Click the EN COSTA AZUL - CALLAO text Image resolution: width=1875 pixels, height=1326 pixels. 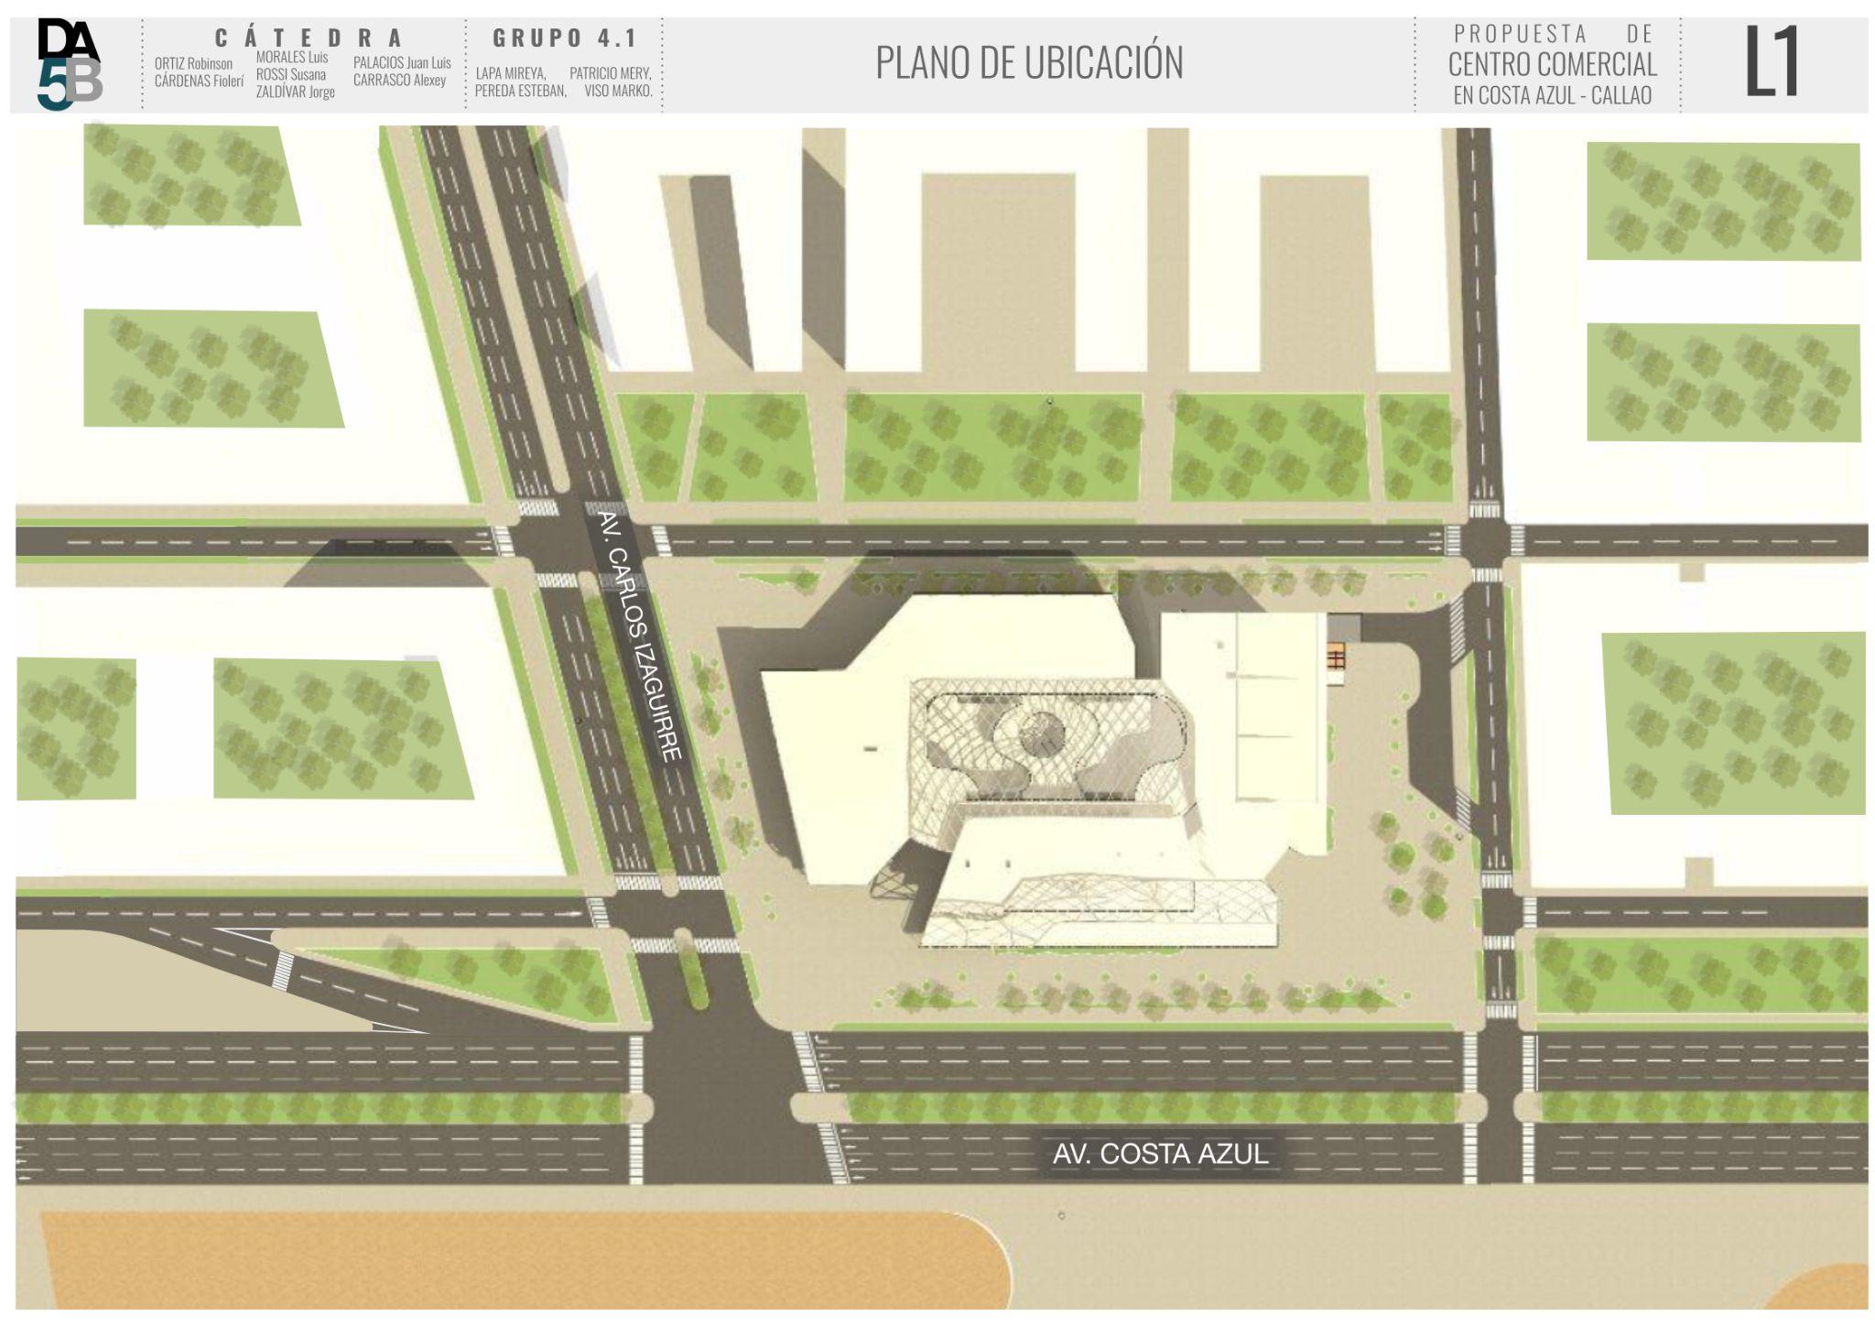click(1552, 96)
